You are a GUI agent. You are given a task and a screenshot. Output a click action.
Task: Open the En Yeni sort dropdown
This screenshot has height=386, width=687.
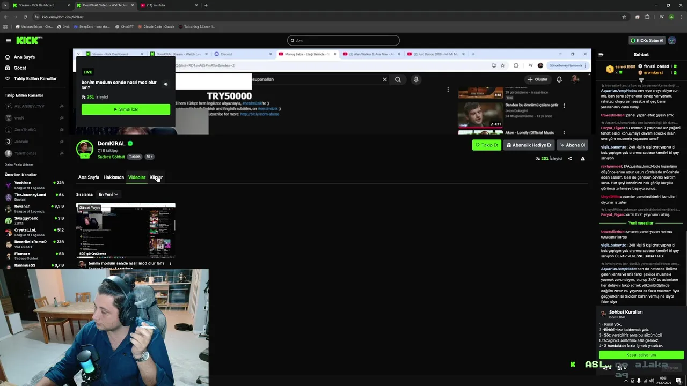pyautogui.click(x=108, y=195)
